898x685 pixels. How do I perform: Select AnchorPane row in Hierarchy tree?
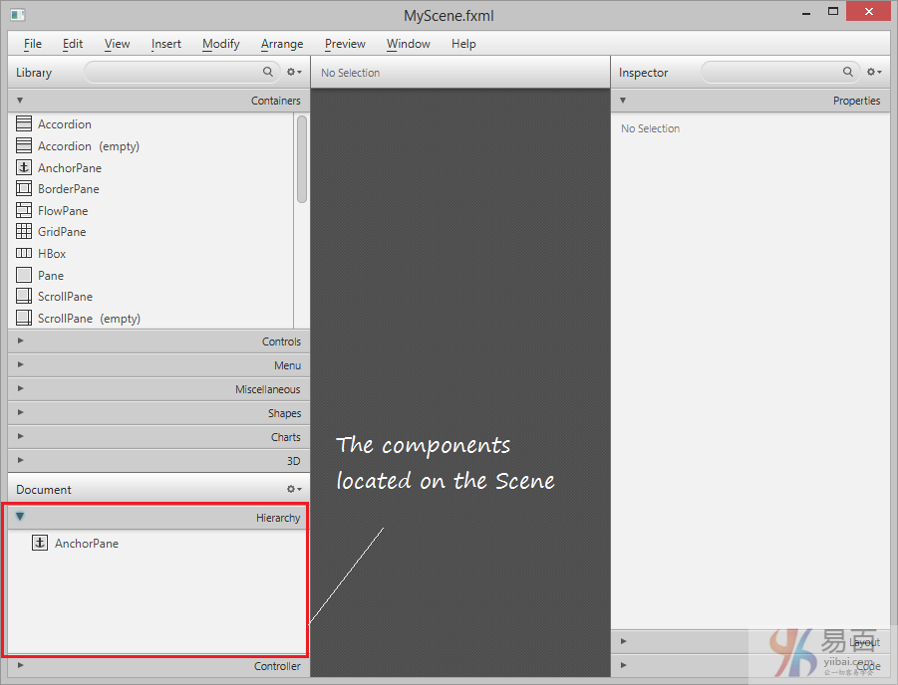pos(158,543)
